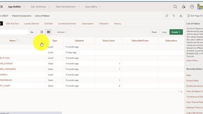
Task: Open the user profile avatar
Action: pos(200,7)
